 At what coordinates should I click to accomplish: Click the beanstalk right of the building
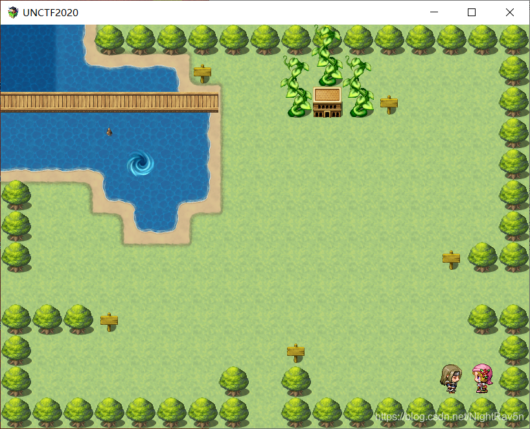(x=358, y=87)
